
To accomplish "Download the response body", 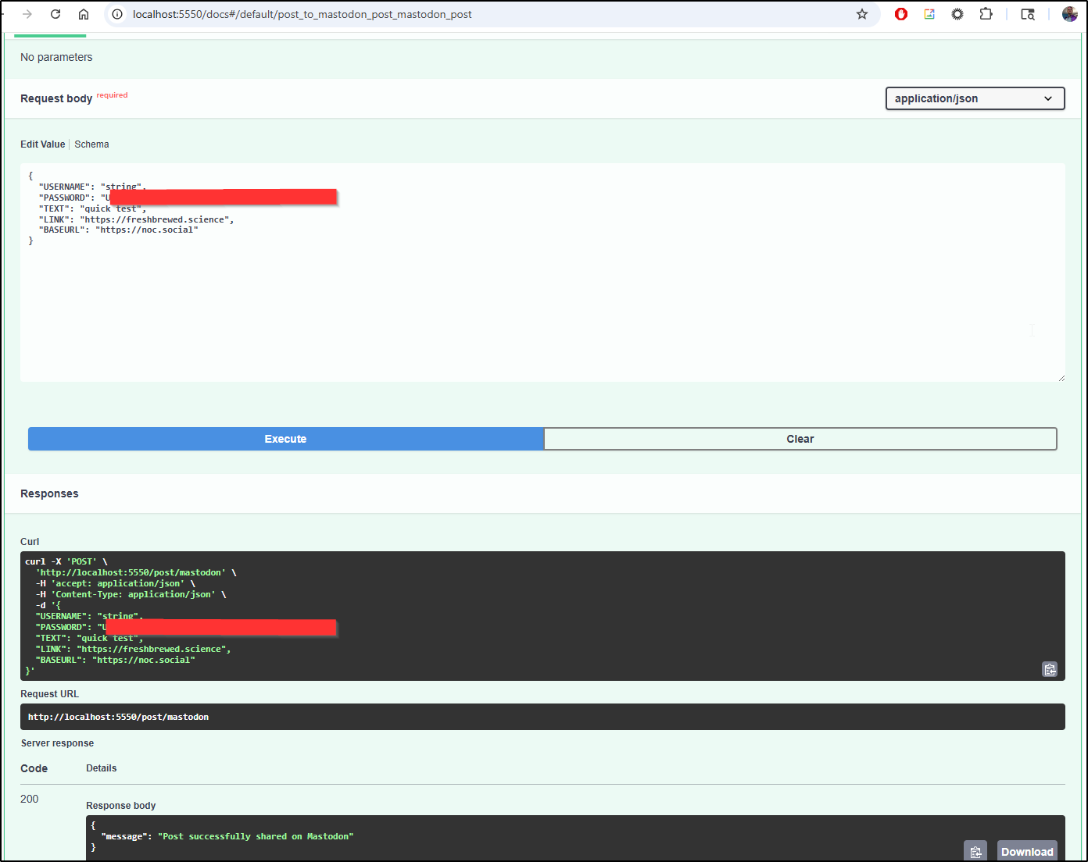I will point(1026,851).
